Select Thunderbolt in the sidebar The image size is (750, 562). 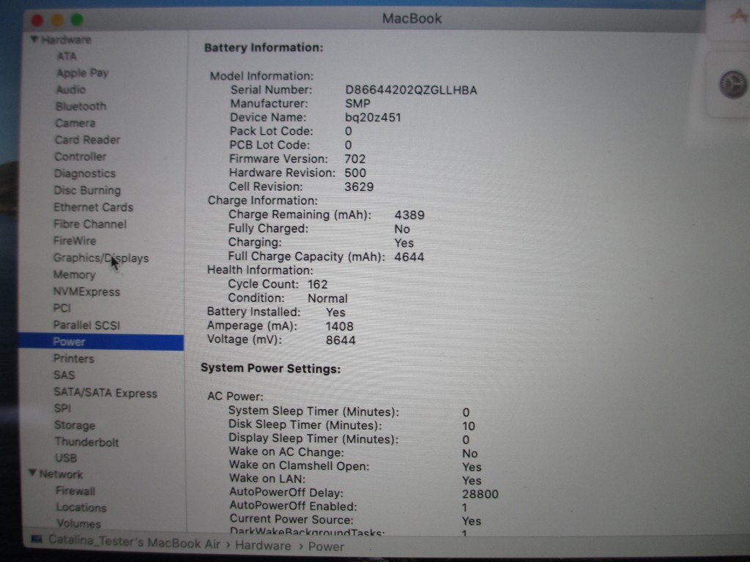(x=86, y=442)
